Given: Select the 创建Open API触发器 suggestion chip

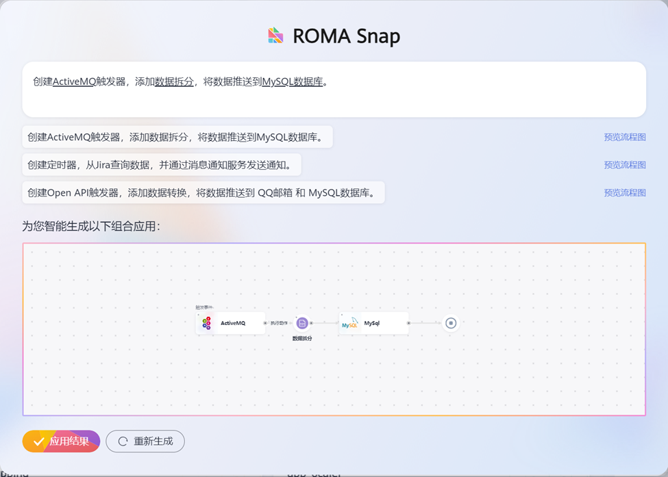Looking at the screenshot, I should (x=203, y=192).
